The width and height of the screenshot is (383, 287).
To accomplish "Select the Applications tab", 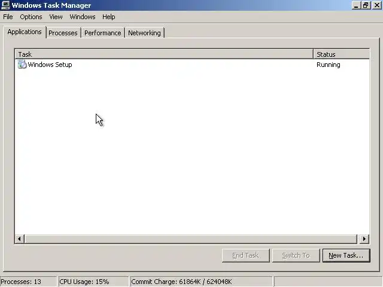I will [25, 32].
